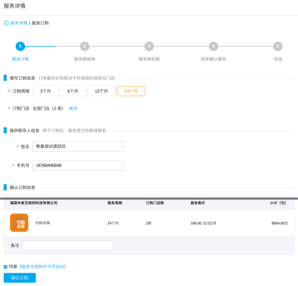Select the 3个月 subscription period

click(x=45, y=91)
